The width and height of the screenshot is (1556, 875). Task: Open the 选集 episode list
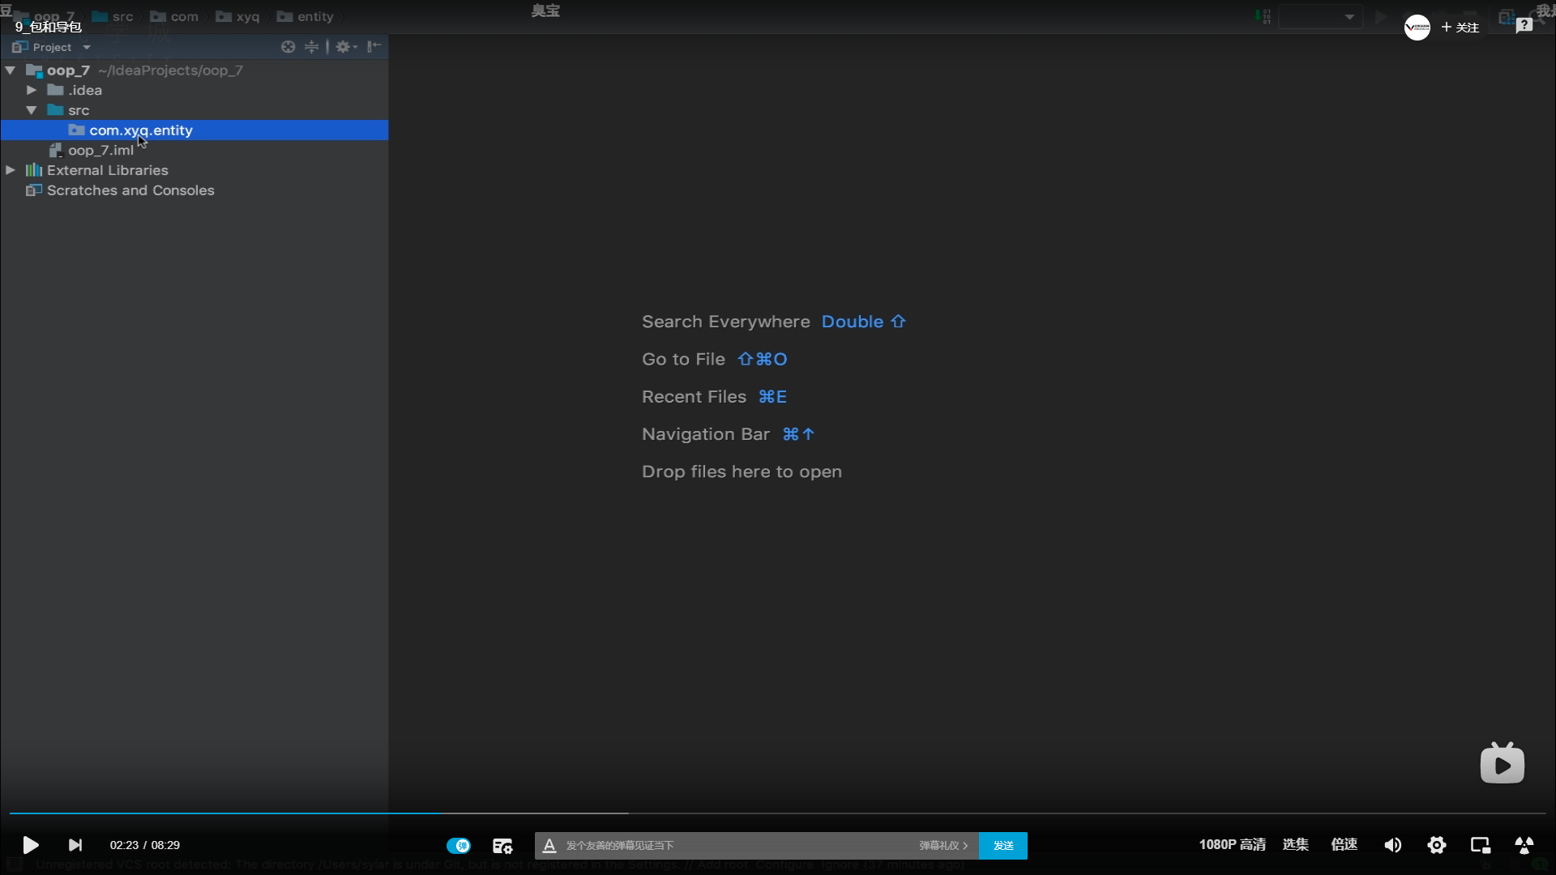(x=1295, y=844)
